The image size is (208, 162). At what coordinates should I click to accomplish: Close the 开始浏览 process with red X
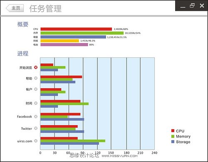coord(36,68)
